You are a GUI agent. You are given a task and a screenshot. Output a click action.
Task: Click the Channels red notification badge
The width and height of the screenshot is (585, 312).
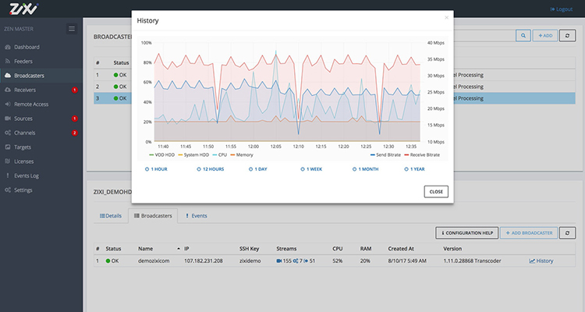tap(75, 133)
